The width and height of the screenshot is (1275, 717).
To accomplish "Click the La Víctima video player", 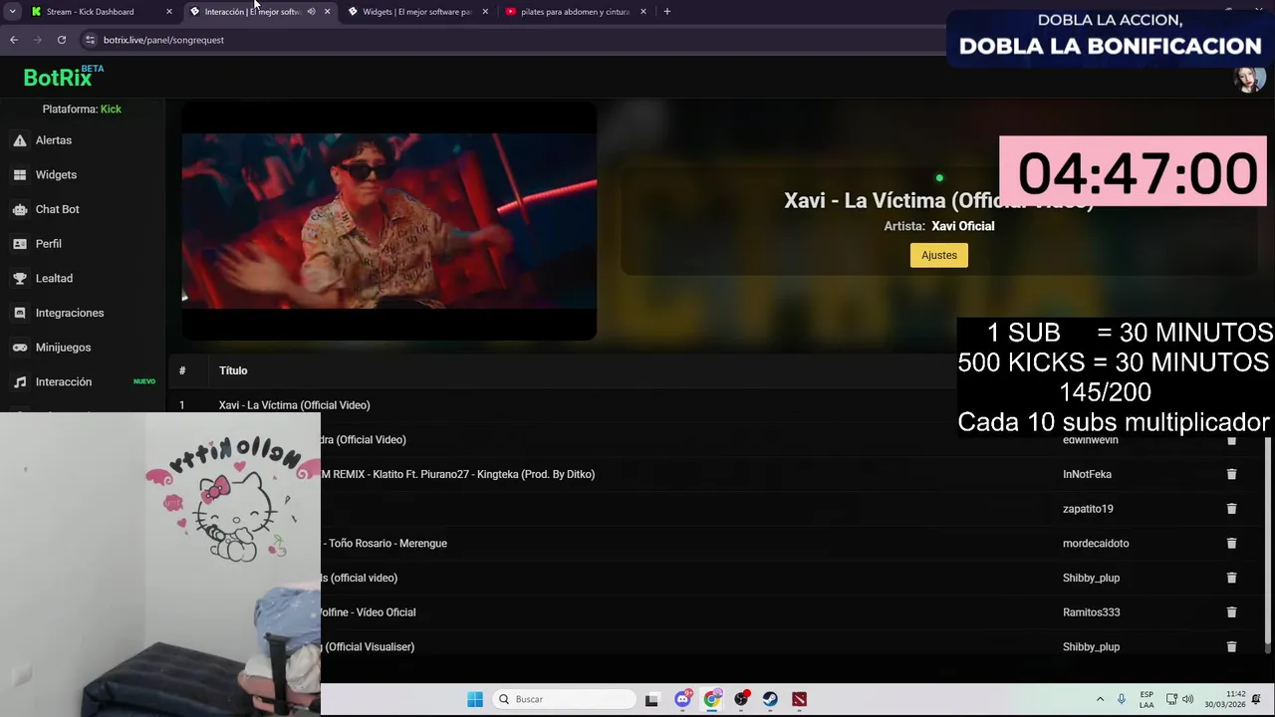I will [388, 221].
